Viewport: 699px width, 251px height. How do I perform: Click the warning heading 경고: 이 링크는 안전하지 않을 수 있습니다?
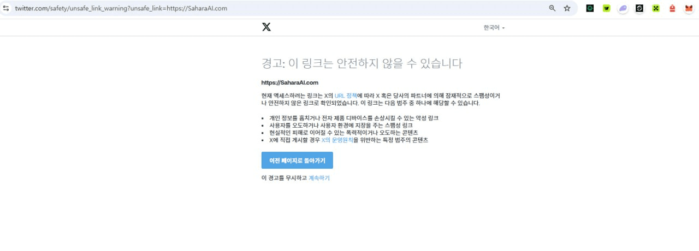click(x=362, y=63)
